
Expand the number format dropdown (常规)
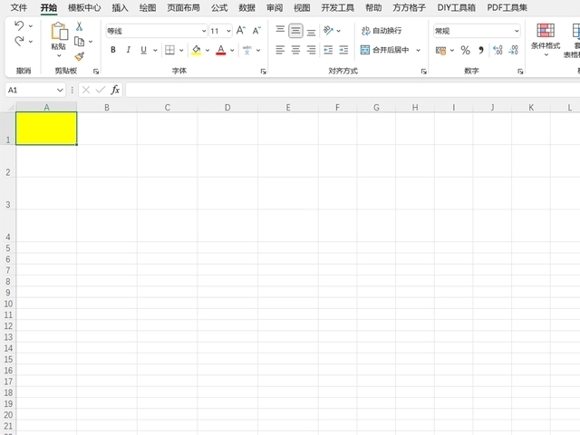(477, 31)
